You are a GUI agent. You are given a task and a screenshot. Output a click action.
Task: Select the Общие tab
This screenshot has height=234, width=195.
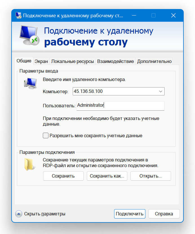point(24,61)
